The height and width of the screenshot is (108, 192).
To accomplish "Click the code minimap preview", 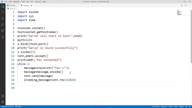I will (180, 13).
